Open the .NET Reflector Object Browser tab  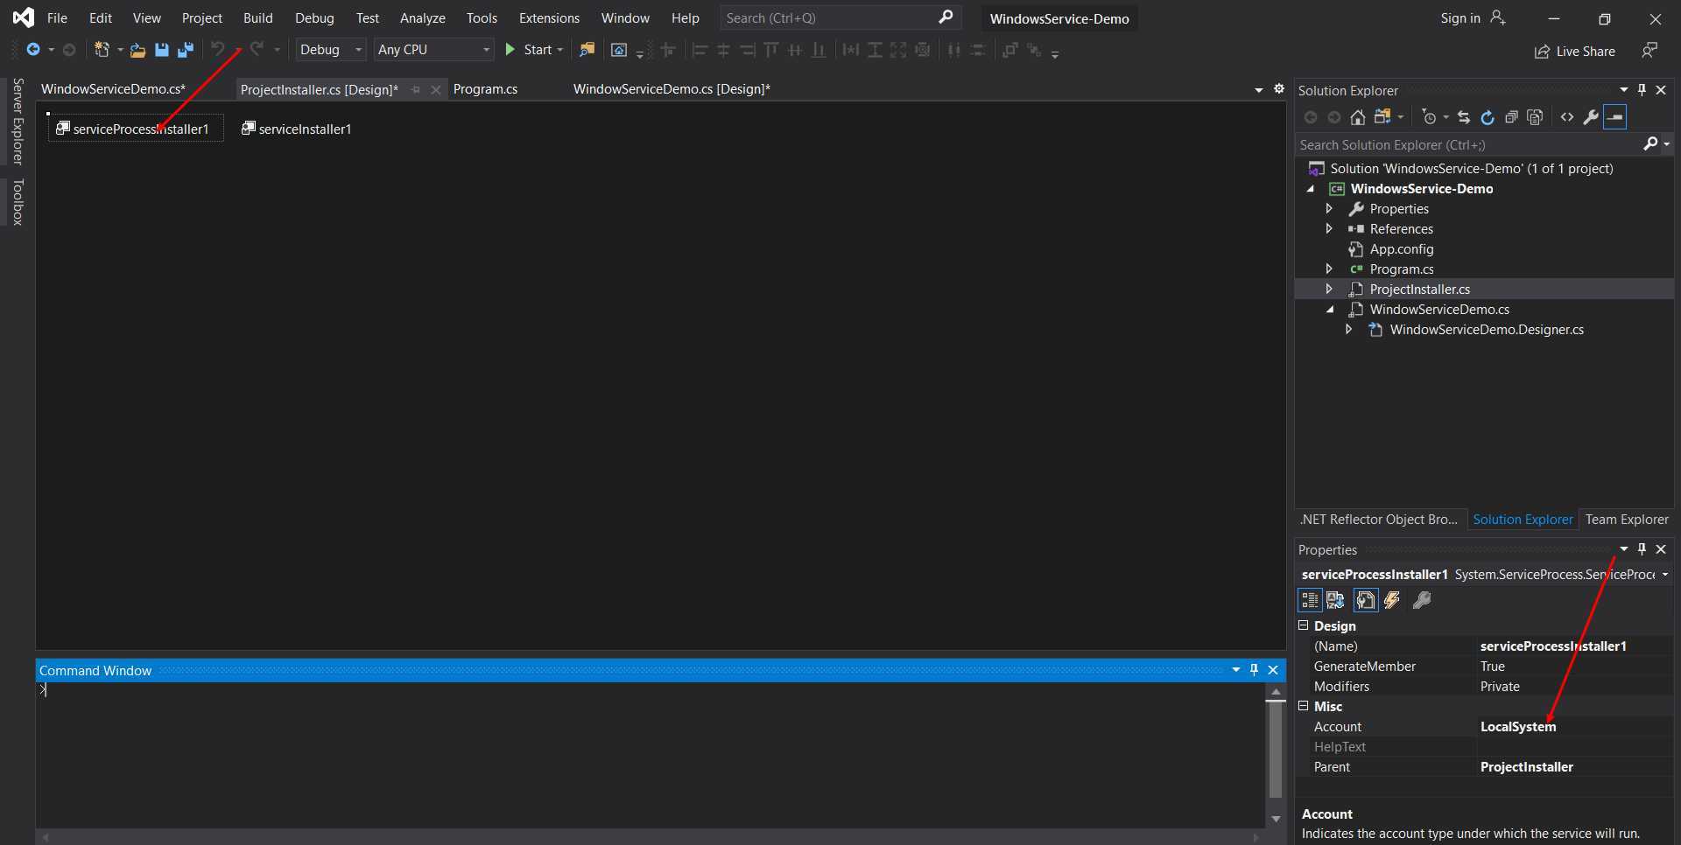point(1379,519)
